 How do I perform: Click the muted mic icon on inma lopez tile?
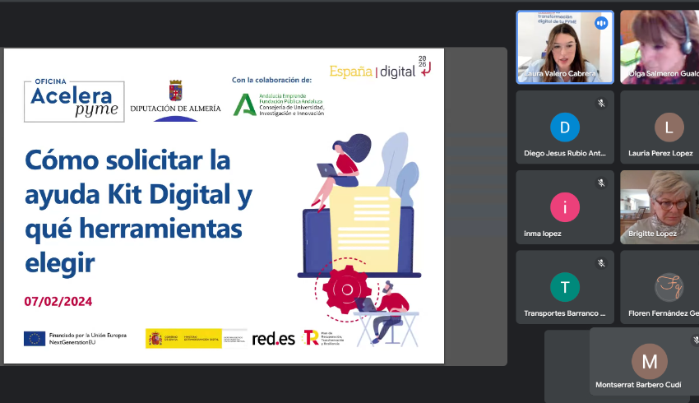[601, 183]
